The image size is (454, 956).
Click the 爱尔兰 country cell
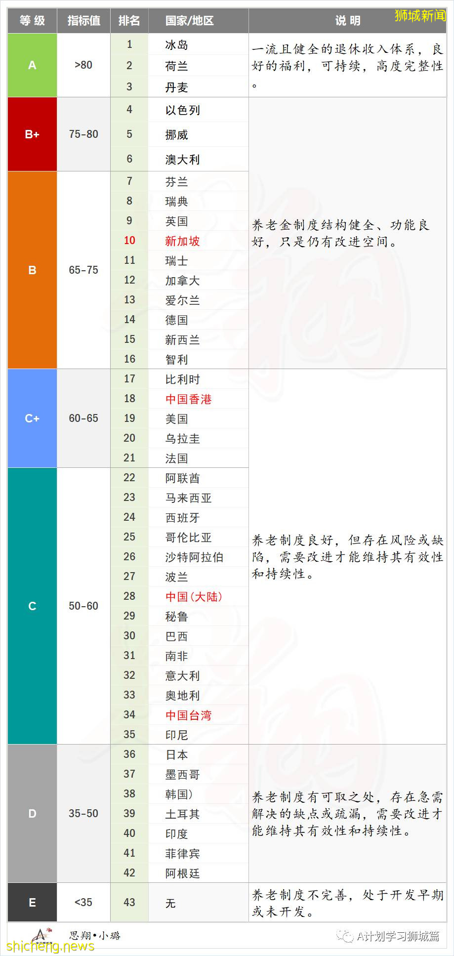pyautogui.click(x=198, y=300)
